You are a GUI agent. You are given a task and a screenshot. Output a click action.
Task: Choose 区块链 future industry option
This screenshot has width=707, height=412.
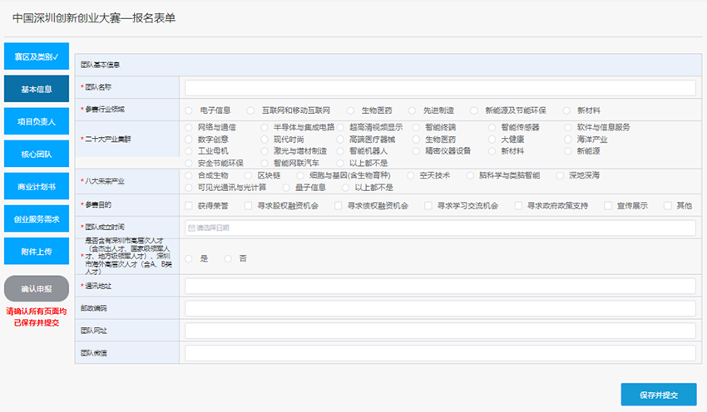tap(249, 175)
